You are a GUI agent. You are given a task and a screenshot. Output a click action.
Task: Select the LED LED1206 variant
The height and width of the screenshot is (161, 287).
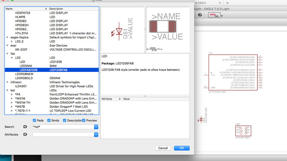tap(52, 62)
